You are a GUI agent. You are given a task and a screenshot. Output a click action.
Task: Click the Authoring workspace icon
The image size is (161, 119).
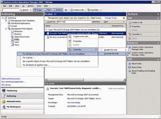(x=4, y=96)
